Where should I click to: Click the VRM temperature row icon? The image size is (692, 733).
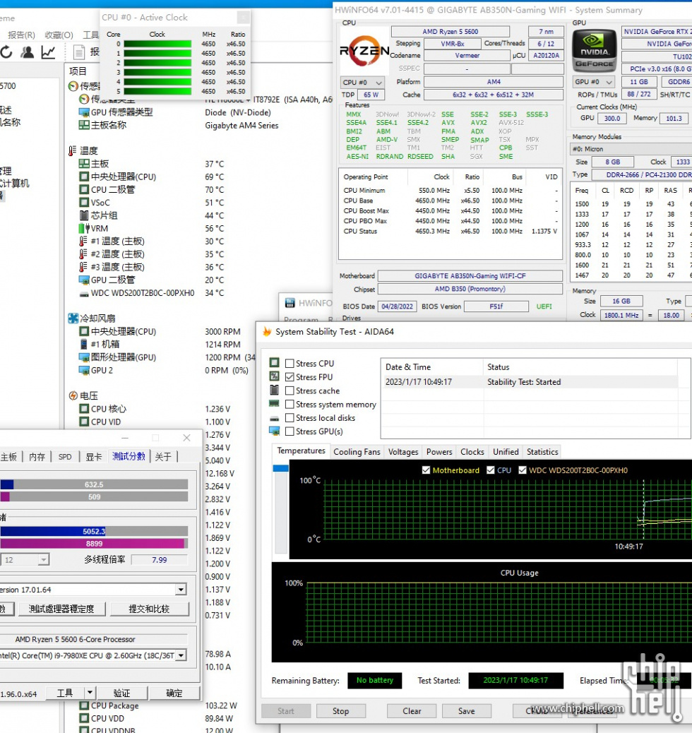coord(84,228)
